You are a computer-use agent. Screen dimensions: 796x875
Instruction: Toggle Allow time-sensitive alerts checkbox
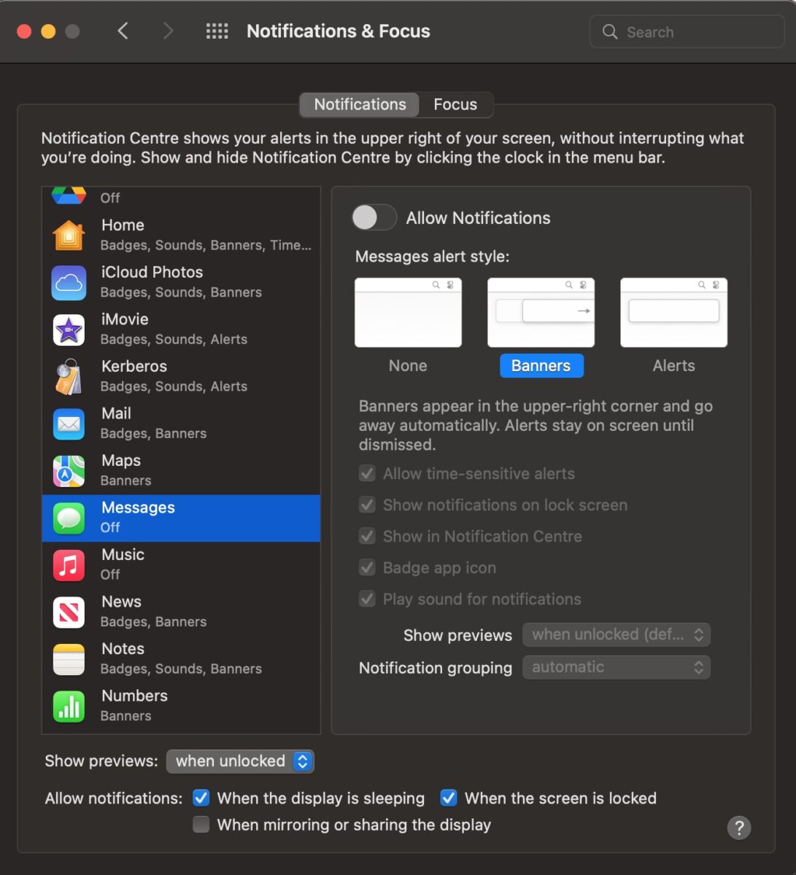(x=367, y=473)
